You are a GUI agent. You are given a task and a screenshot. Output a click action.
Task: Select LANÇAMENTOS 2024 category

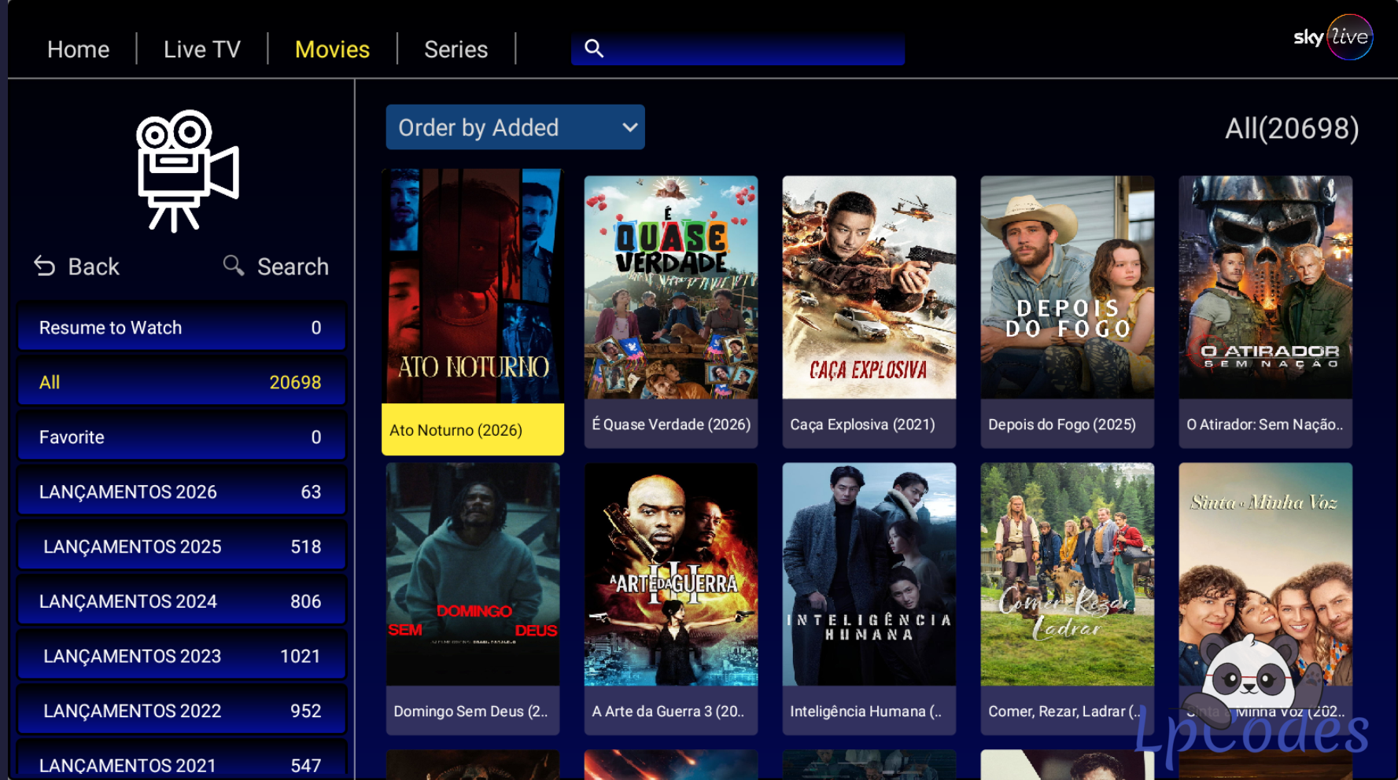pos(182,601)
